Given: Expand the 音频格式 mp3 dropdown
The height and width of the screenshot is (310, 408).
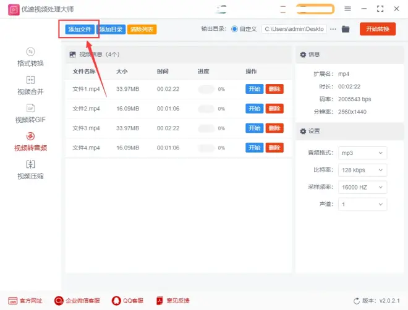Looking at the screenshot, I should (363, 153).
